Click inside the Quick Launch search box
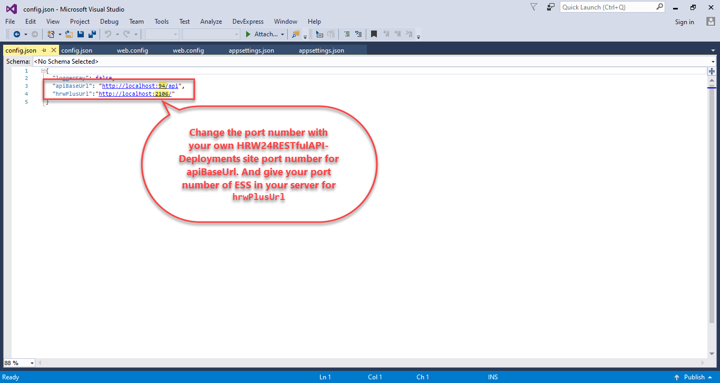Screen dimensions: 720x383 [x=608, y=7]
